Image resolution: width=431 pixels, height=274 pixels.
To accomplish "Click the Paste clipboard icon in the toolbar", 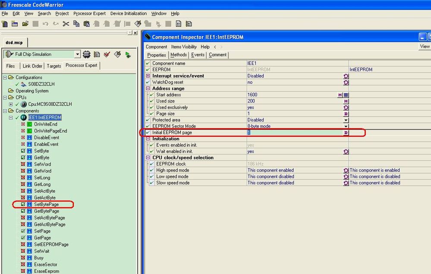I will click(x=87, y=24).
